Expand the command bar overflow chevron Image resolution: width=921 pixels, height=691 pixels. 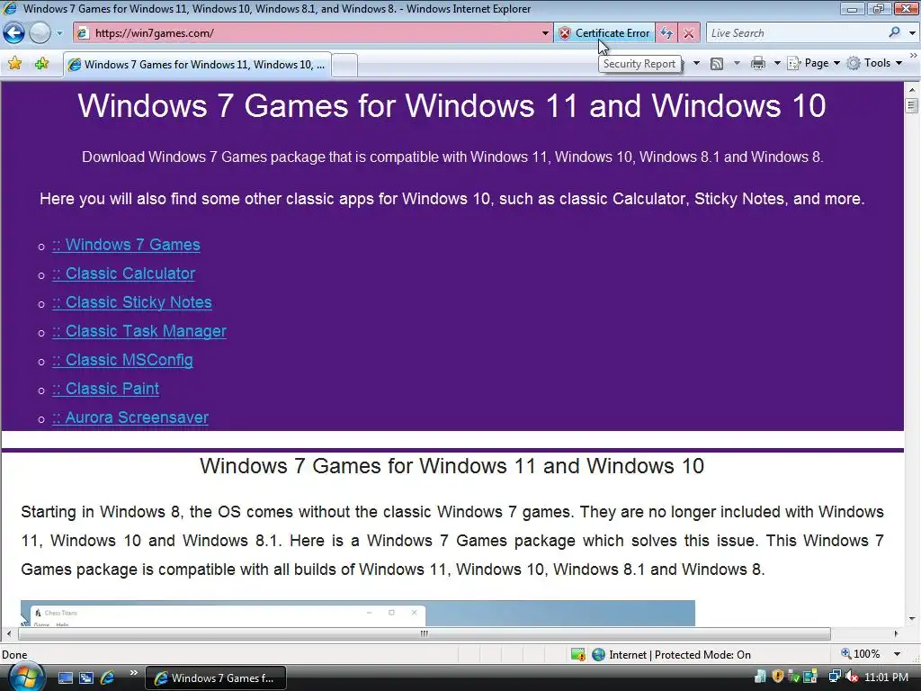[x=914, y=55]
